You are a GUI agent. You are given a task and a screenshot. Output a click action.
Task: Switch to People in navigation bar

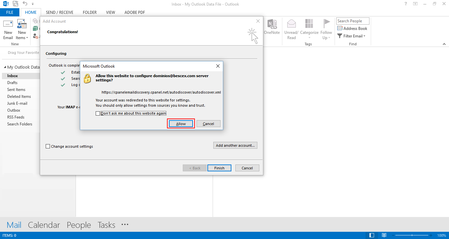coord(79,225)
